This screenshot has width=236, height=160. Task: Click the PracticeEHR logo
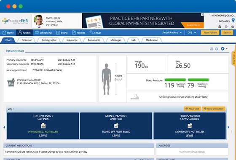15,21
